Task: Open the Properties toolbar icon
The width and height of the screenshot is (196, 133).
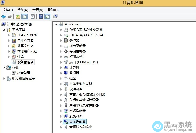Action: pos(32,16)
